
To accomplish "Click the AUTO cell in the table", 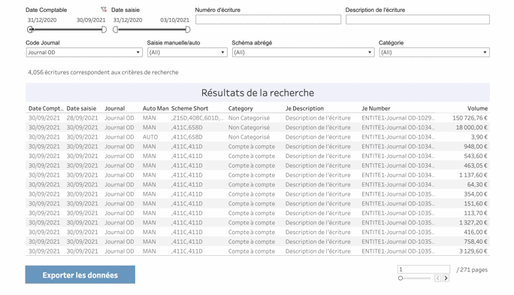I will point(150,137).
